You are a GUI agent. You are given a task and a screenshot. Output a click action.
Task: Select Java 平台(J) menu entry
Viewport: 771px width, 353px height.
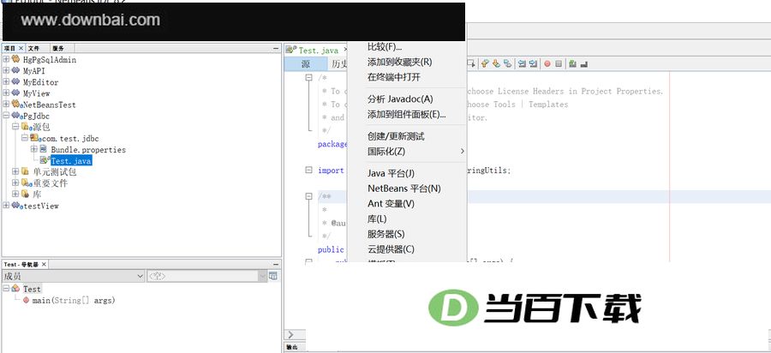point(407,174)
